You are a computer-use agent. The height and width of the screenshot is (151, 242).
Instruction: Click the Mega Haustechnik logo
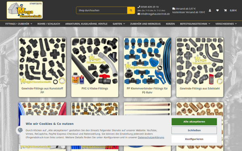[x=25, y=10]
